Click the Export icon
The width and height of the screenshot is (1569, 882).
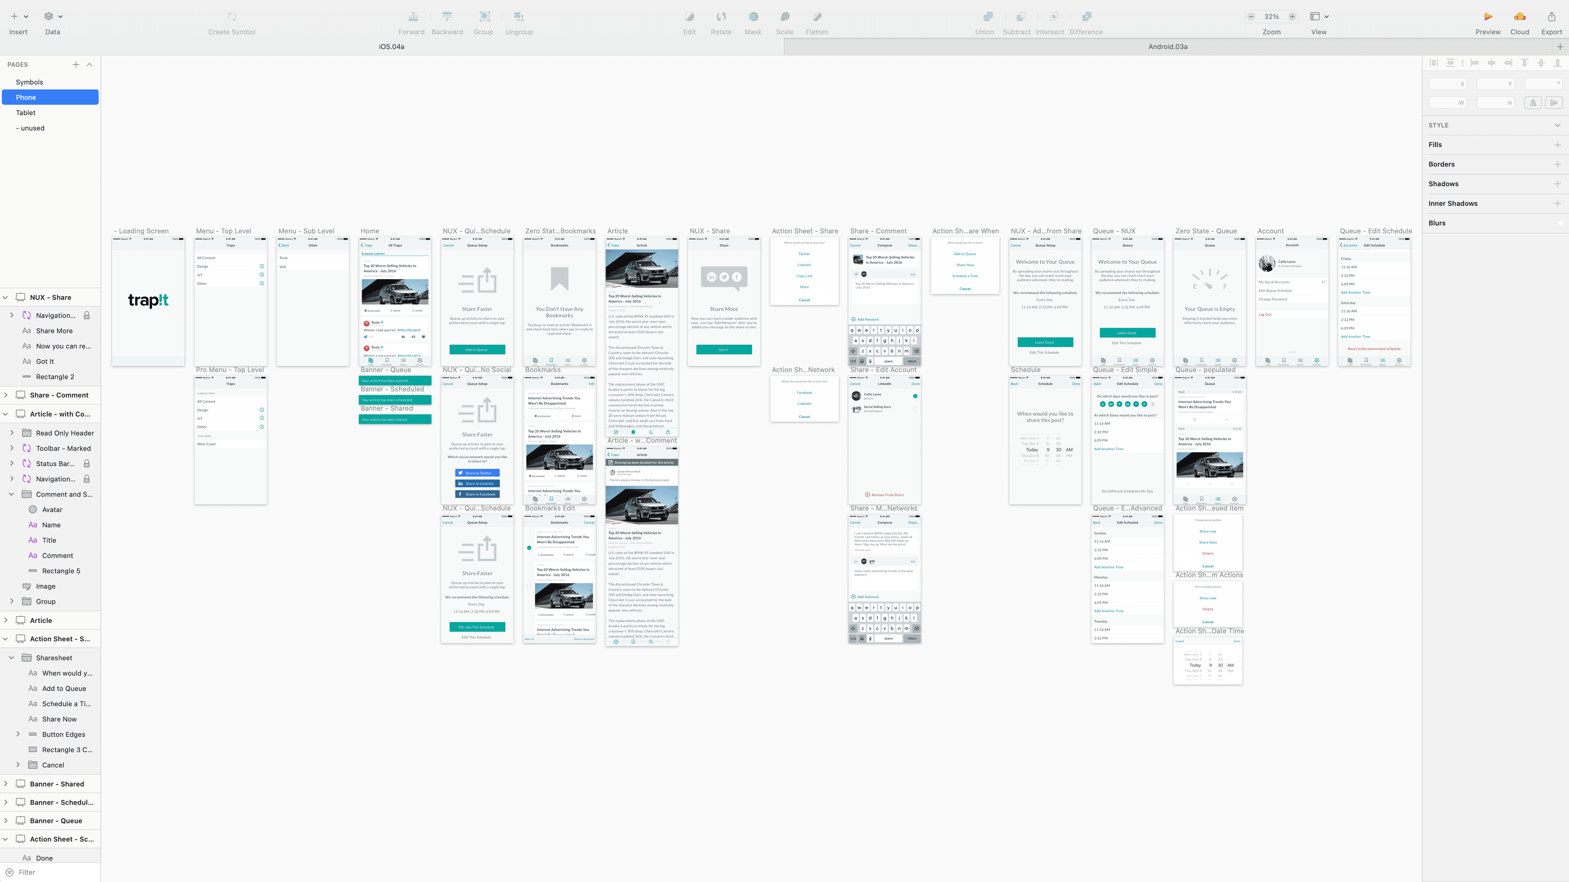pos(1551,17)
